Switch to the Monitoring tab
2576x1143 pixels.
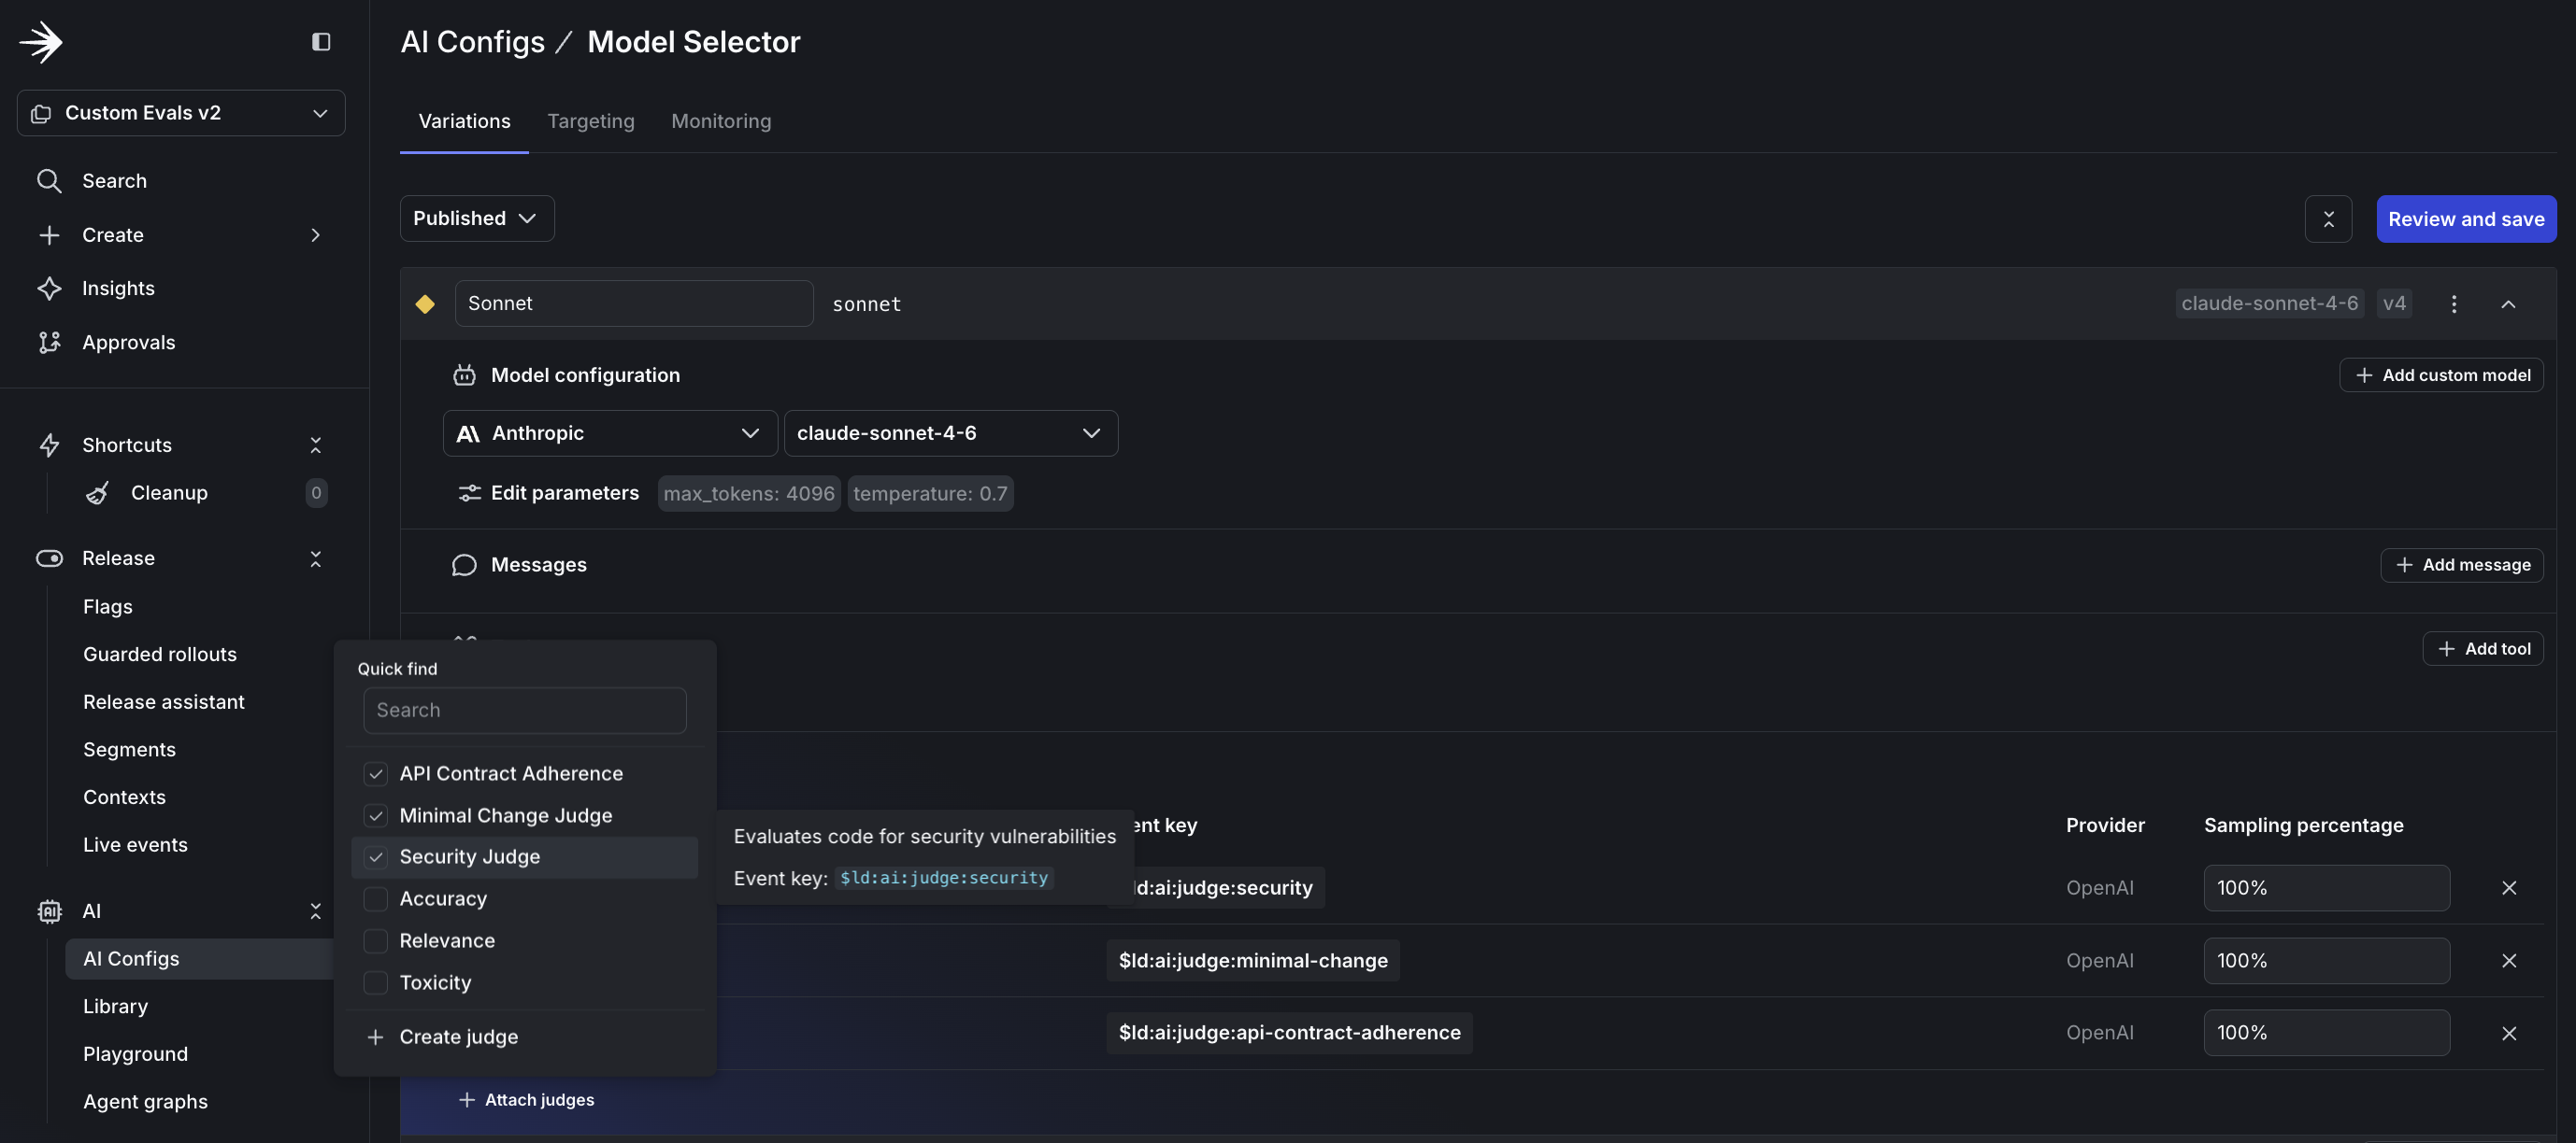[x=721, y=120]
